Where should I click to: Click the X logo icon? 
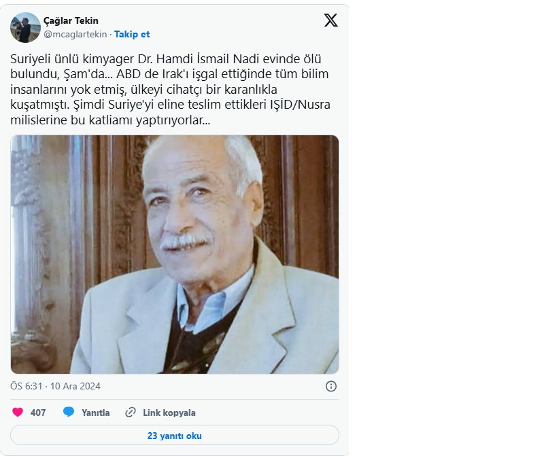(330, 20)
